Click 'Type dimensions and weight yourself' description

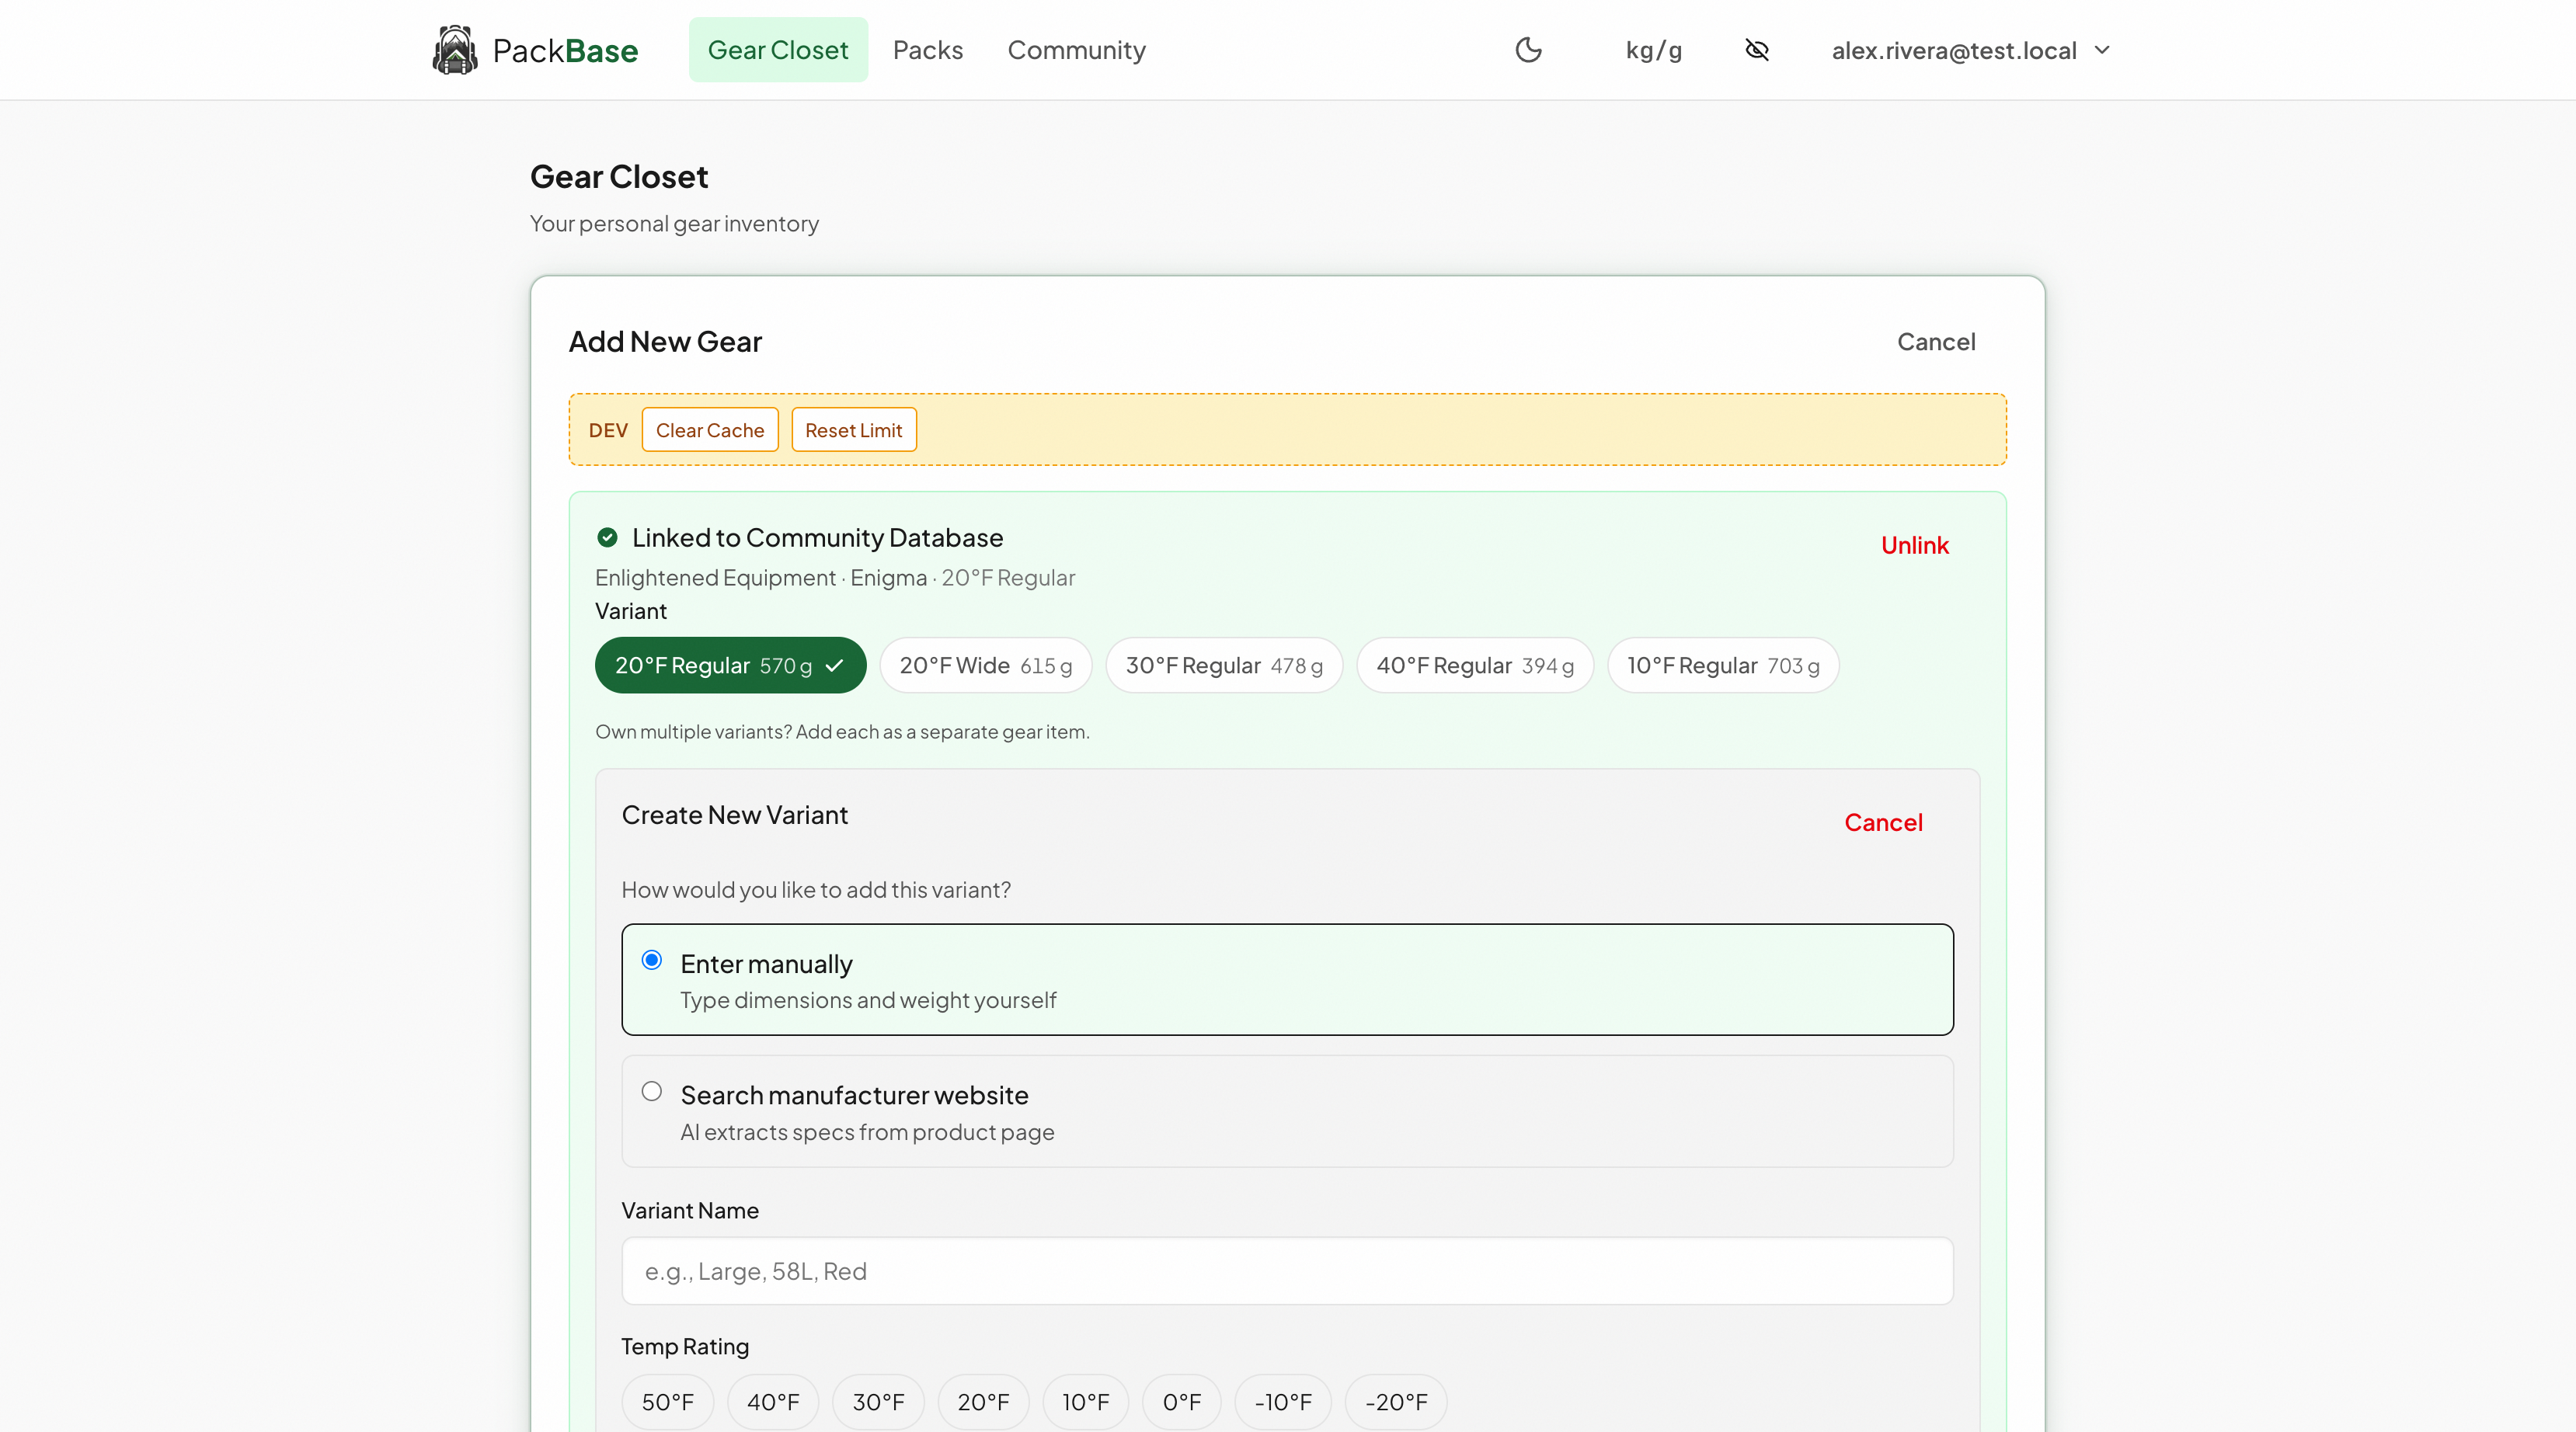click(x=868, y=1000)
